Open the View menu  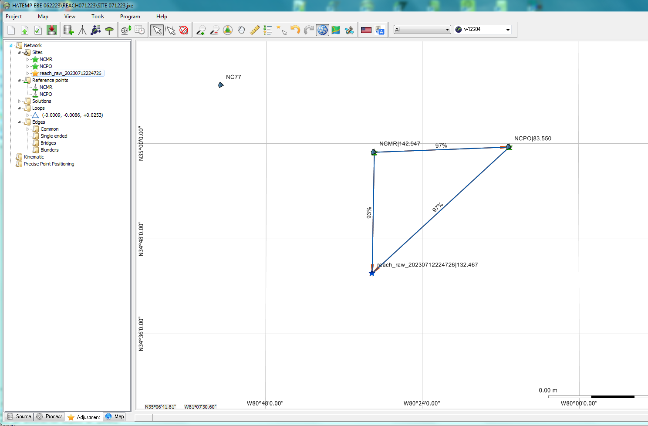tap(70, 17)
